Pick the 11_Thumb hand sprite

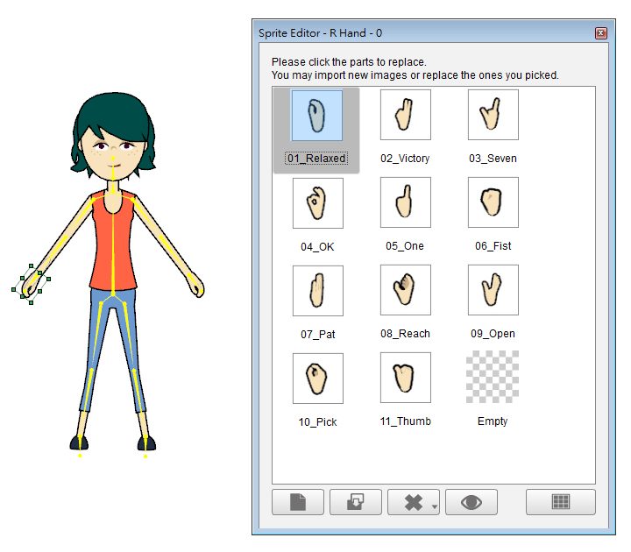tap(405, 379)
